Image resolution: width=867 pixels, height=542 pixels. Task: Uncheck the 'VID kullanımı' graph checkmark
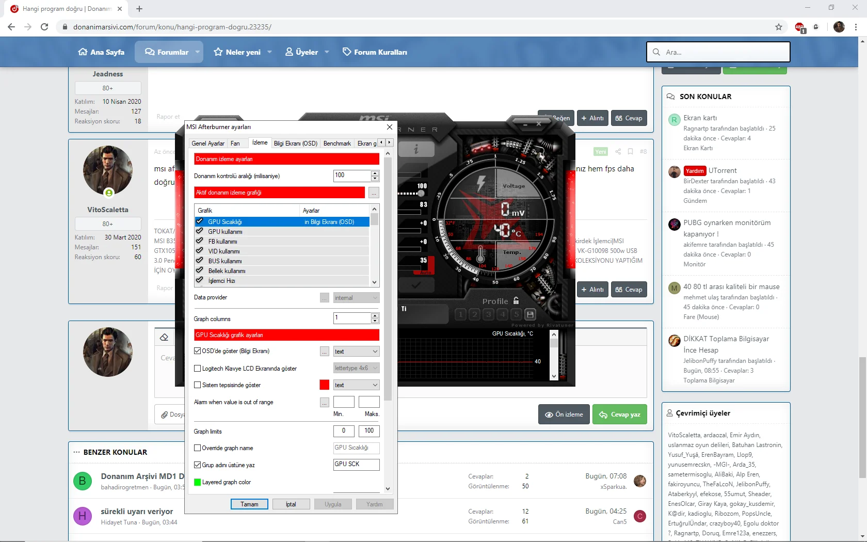200,251
